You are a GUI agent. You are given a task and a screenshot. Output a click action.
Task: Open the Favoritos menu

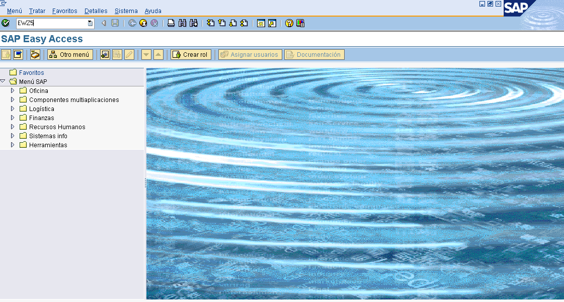tap(64, 11)
